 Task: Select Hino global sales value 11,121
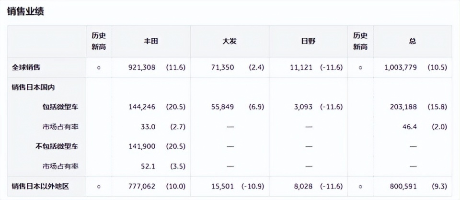301,67
